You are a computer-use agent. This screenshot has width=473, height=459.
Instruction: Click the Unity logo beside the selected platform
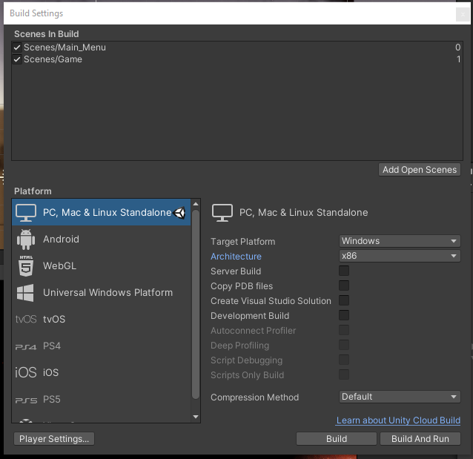coord(179,213)
